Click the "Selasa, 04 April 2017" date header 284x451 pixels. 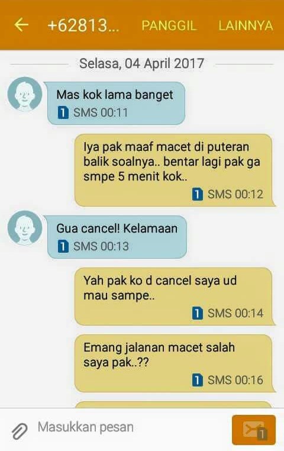pos(142,63)
